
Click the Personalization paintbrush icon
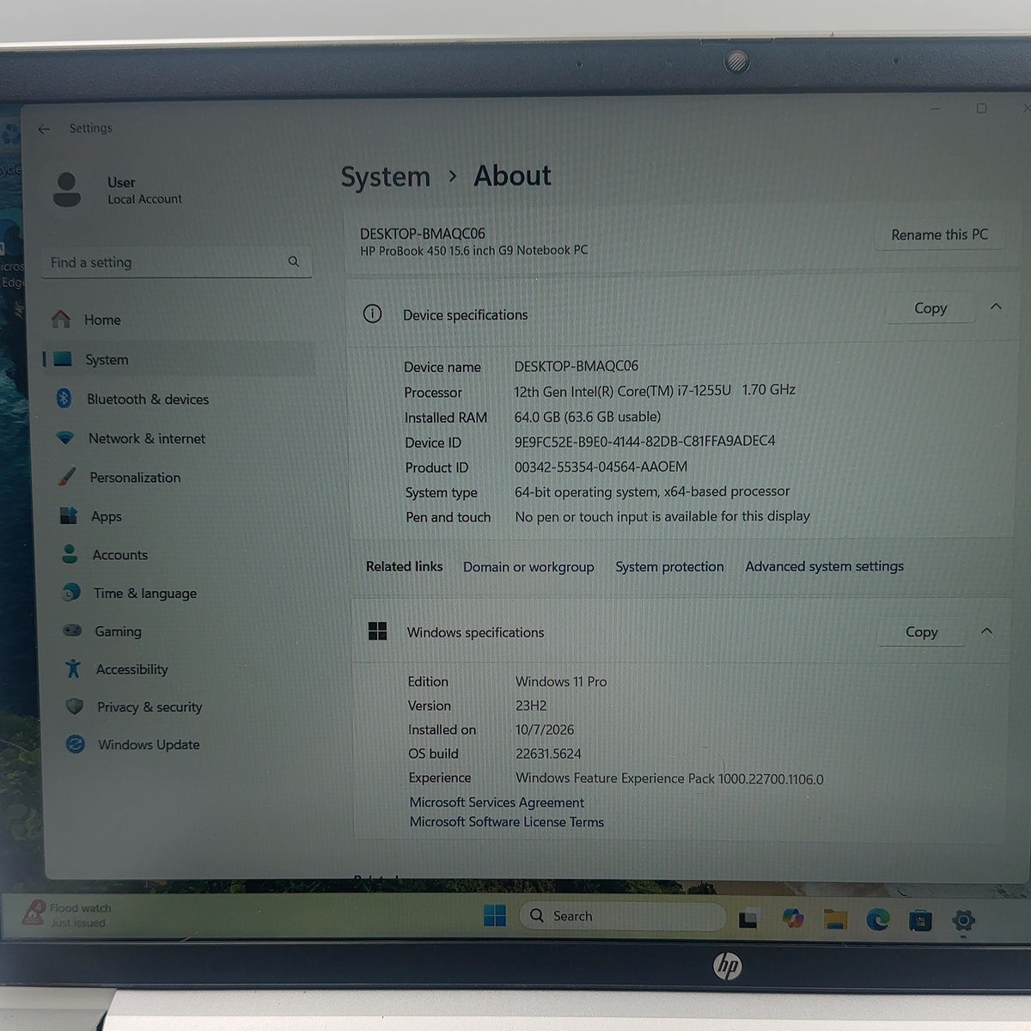click(x=66, y=477)
